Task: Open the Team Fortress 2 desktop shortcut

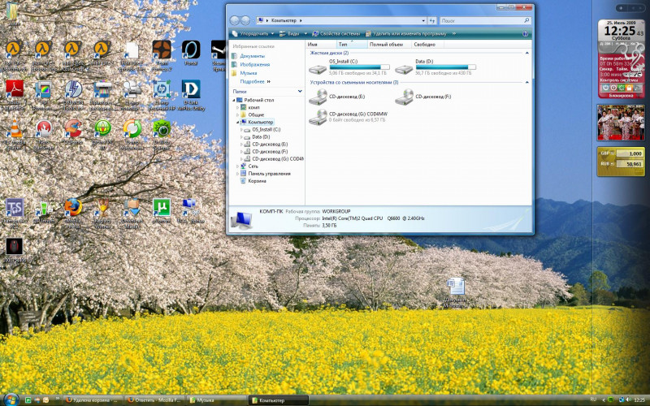Action: pos(161,50)
